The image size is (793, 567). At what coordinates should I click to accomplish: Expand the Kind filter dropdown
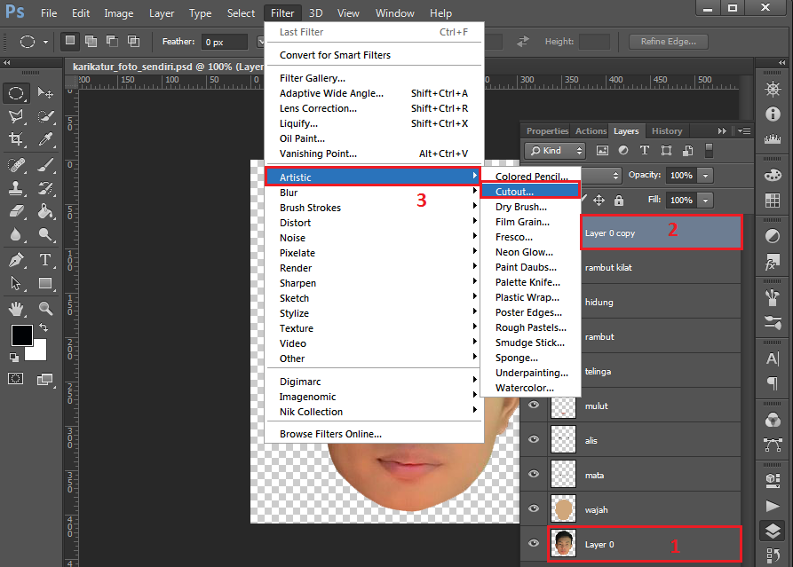click(x=555, y=151)
